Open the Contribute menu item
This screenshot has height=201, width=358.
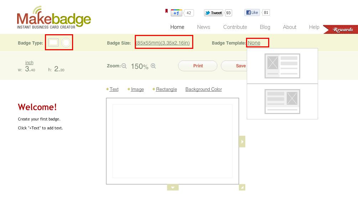235,27
